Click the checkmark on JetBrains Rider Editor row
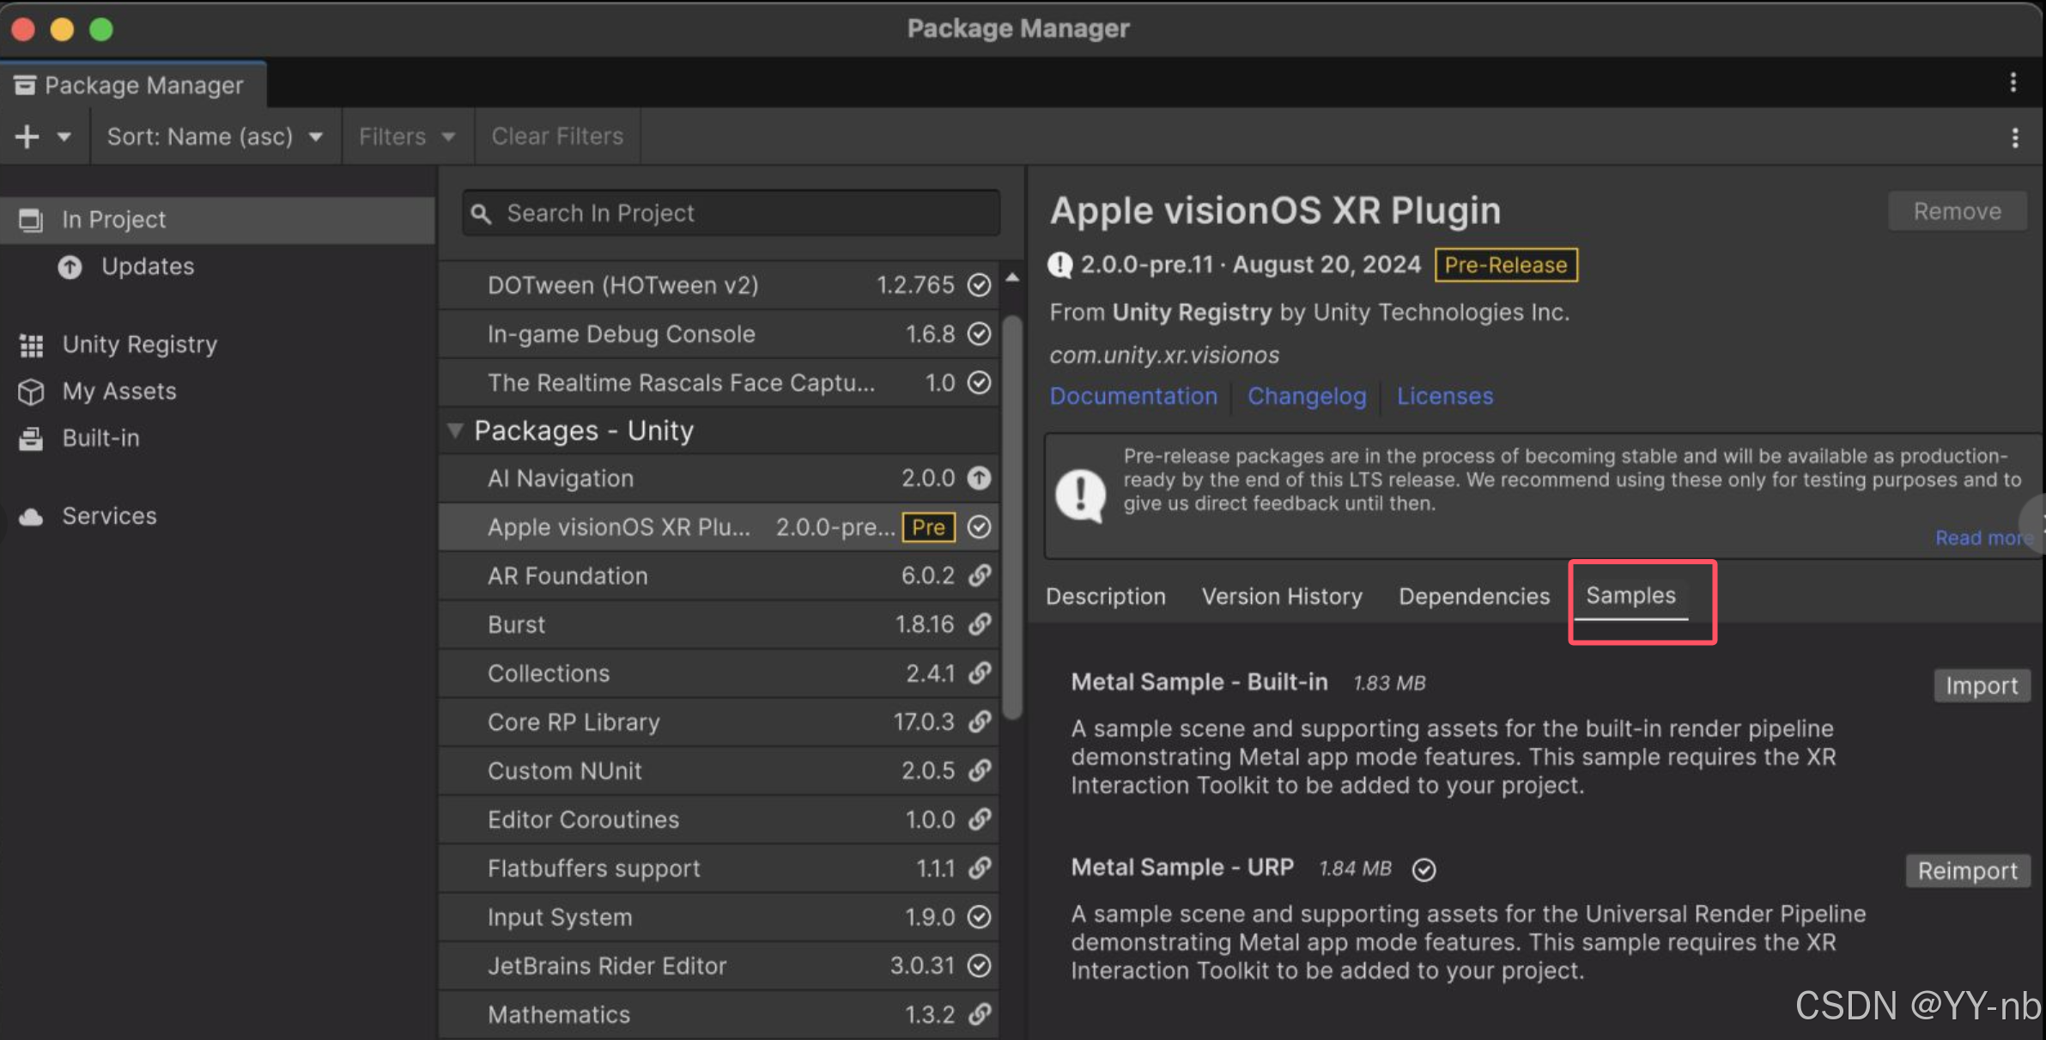This screenshot has width=2046, height=1040. point(979,966)
